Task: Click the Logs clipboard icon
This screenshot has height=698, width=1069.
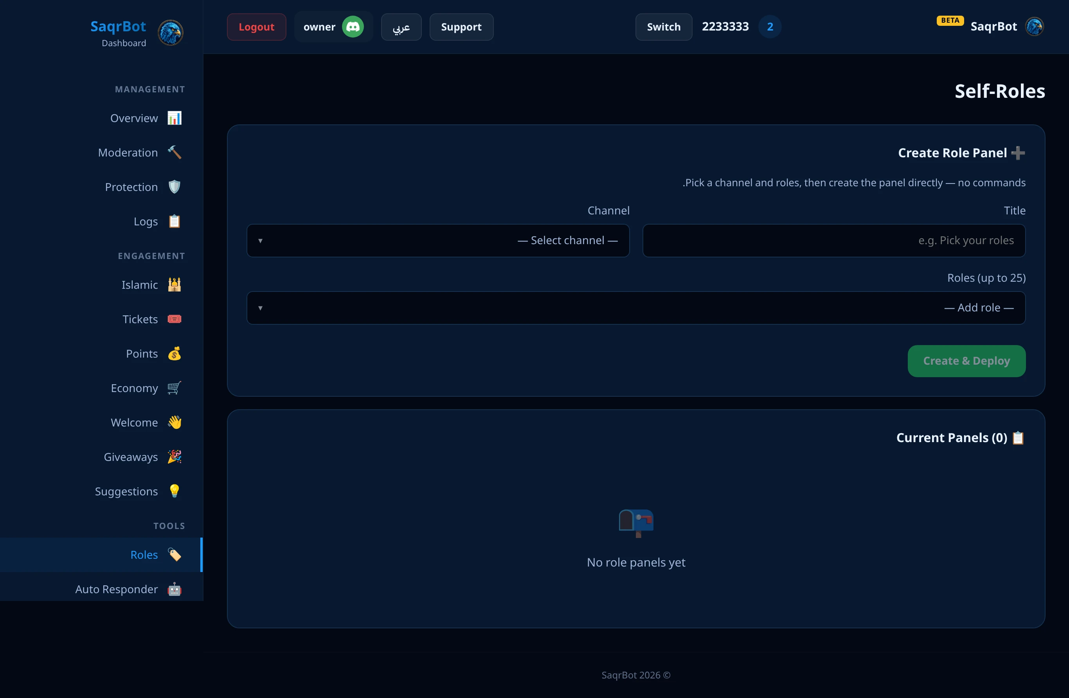Action: (x=174, y=221)
